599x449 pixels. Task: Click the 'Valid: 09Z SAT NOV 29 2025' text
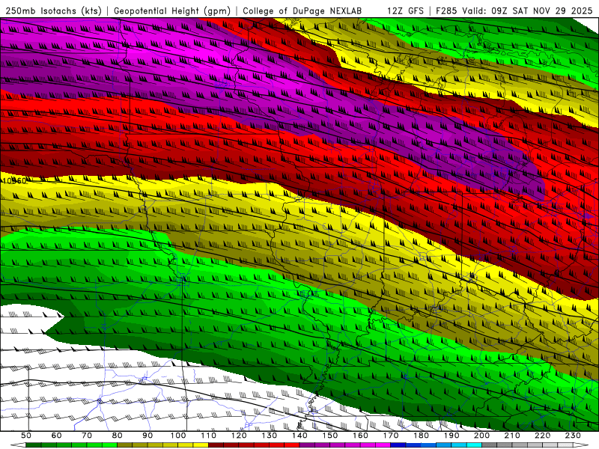click(527, 10)
